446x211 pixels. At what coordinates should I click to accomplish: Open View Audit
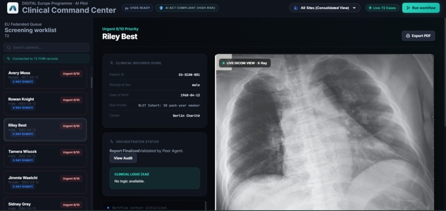[x=123, y=158]
